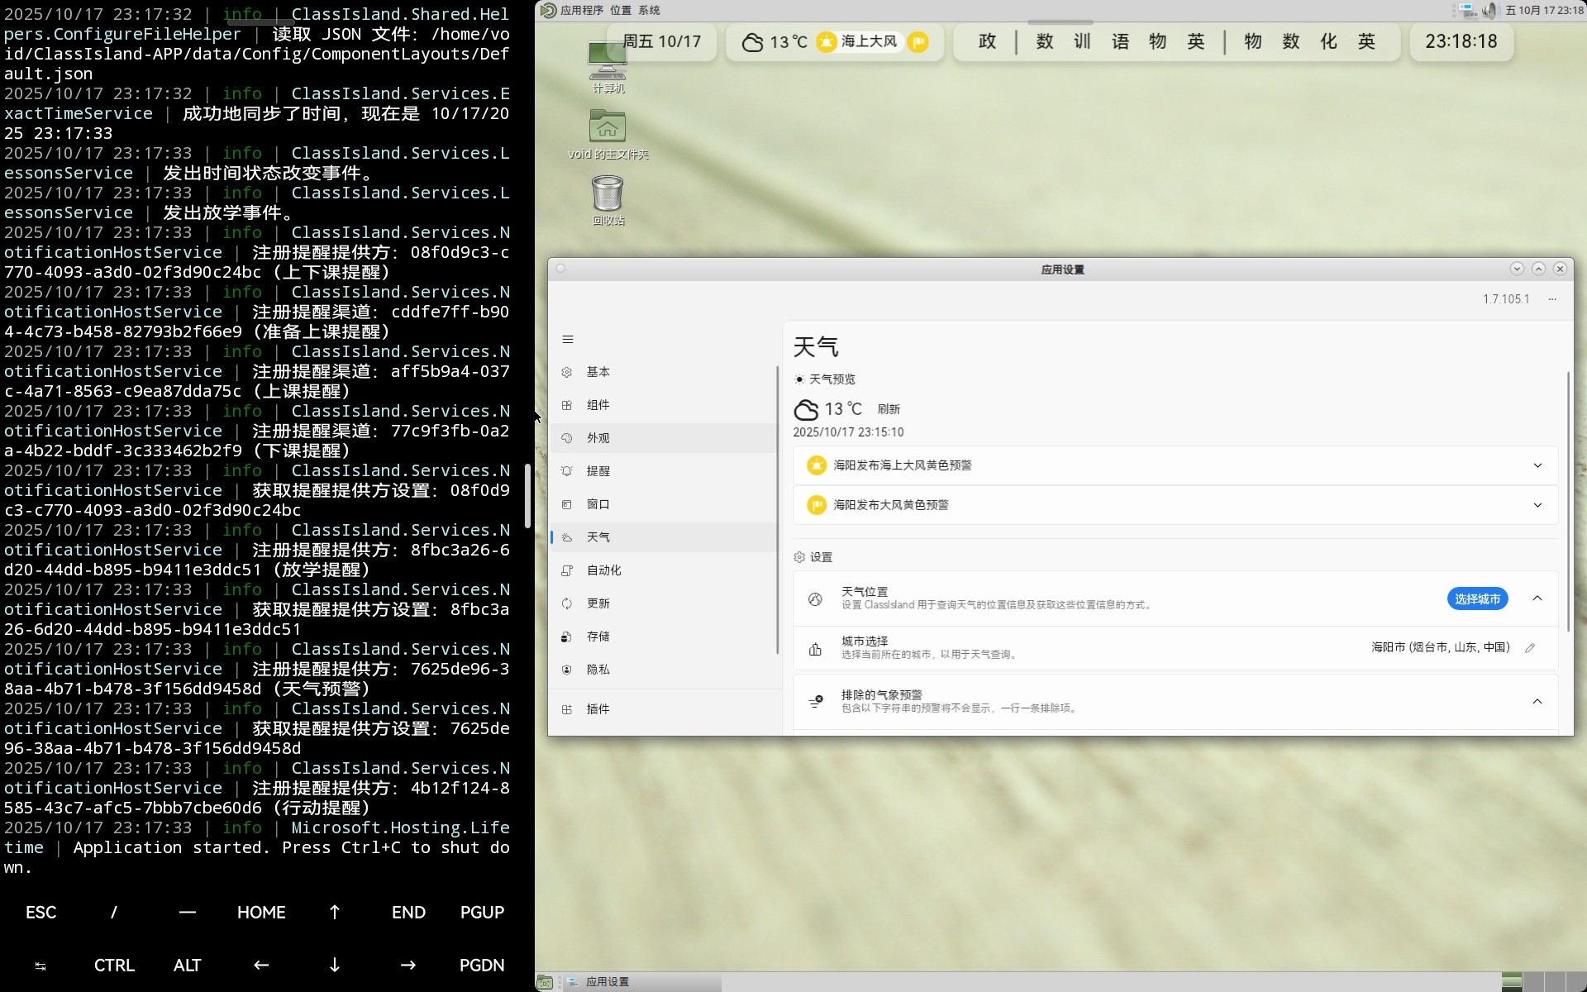Open the 基本 settings page
Image resolution: width=1587 pixels, height=992 pixels.
click(x=598, y=372)
